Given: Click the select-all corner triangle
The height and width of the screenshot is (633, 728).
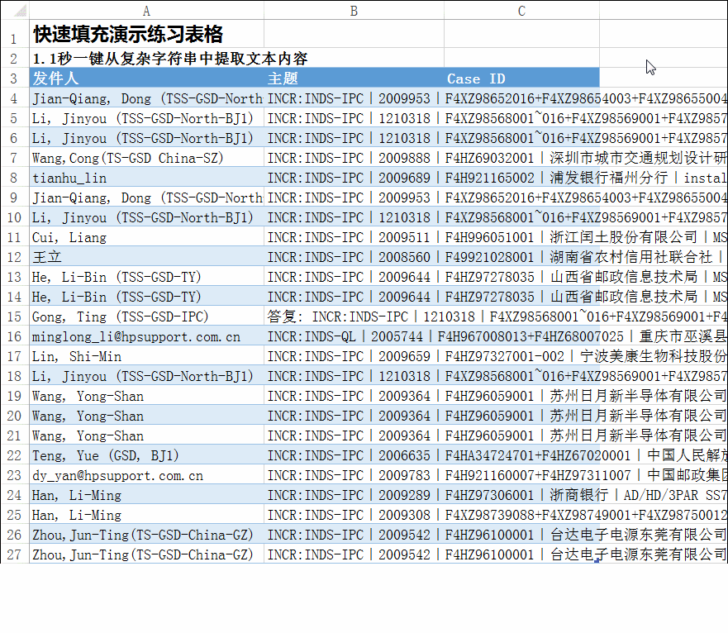Looking at the screenshot, I should [x=20, y=10].
